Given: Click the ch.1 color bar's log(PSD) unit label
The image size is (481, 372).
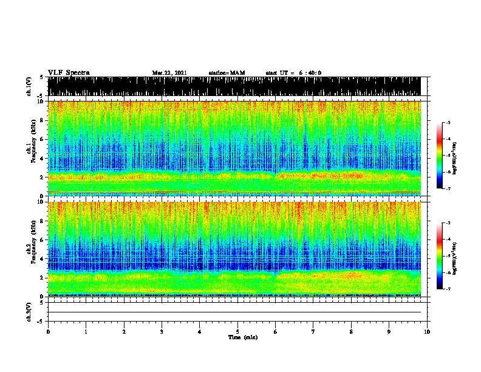Looking at the screenshot, I should click(x=454, y=158).
